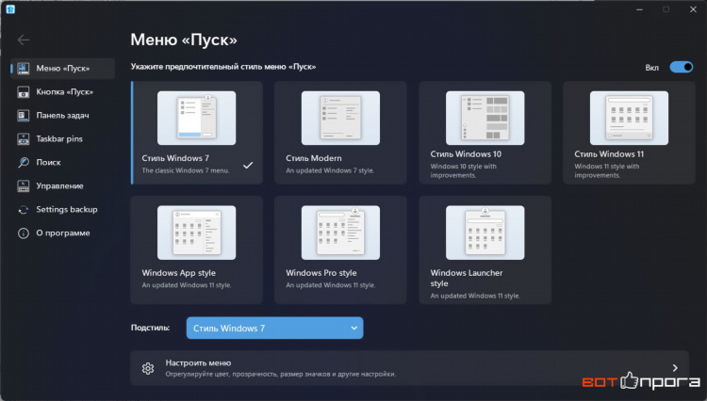Open the Меню «Пуск» section

62,69
